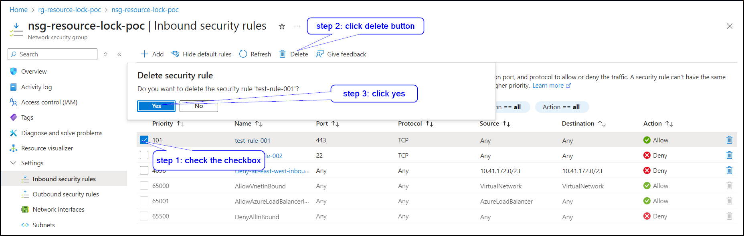The image size is (744, 236).
Task: Sort by the Action column
Action: [x=658, y=124]
